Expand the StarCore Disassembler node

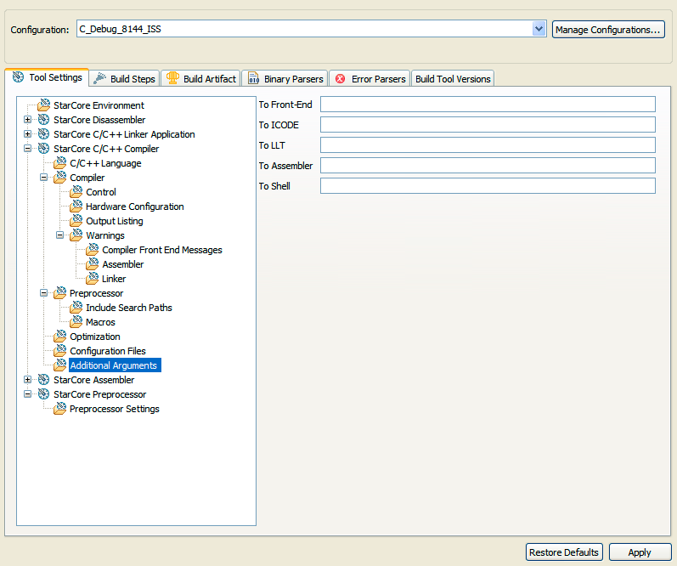click(x=28, y=120)
